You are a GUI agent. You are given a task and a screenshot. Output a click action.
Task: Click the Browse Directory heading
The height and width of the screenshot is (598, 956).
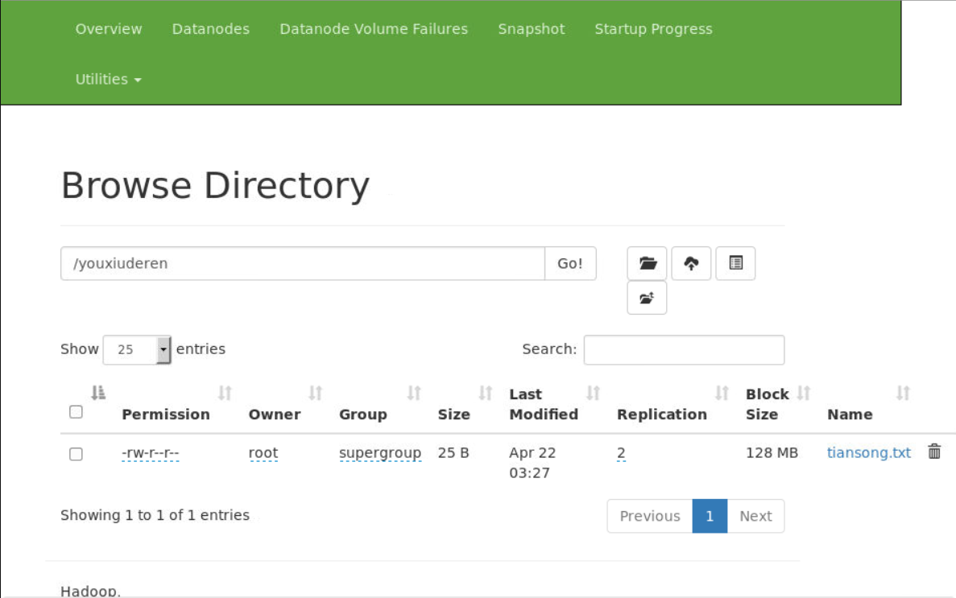[215, 185]
